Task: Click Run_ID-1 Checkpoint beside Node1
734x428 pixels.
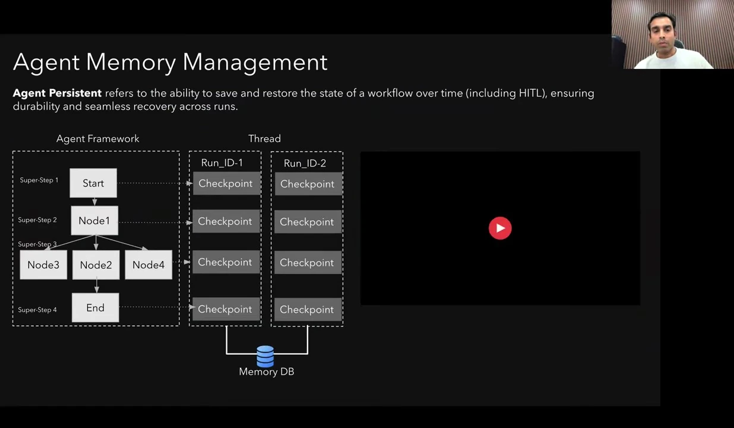Action: pyautogui.click(x=225, y=222)
